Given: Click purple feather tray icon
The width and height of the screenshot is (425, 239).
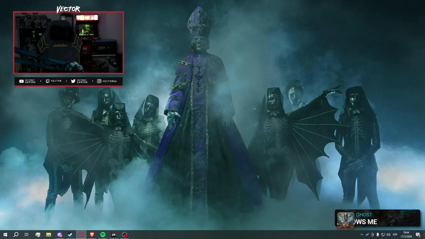Looking at the screenshot, I should tap(367, 235).
